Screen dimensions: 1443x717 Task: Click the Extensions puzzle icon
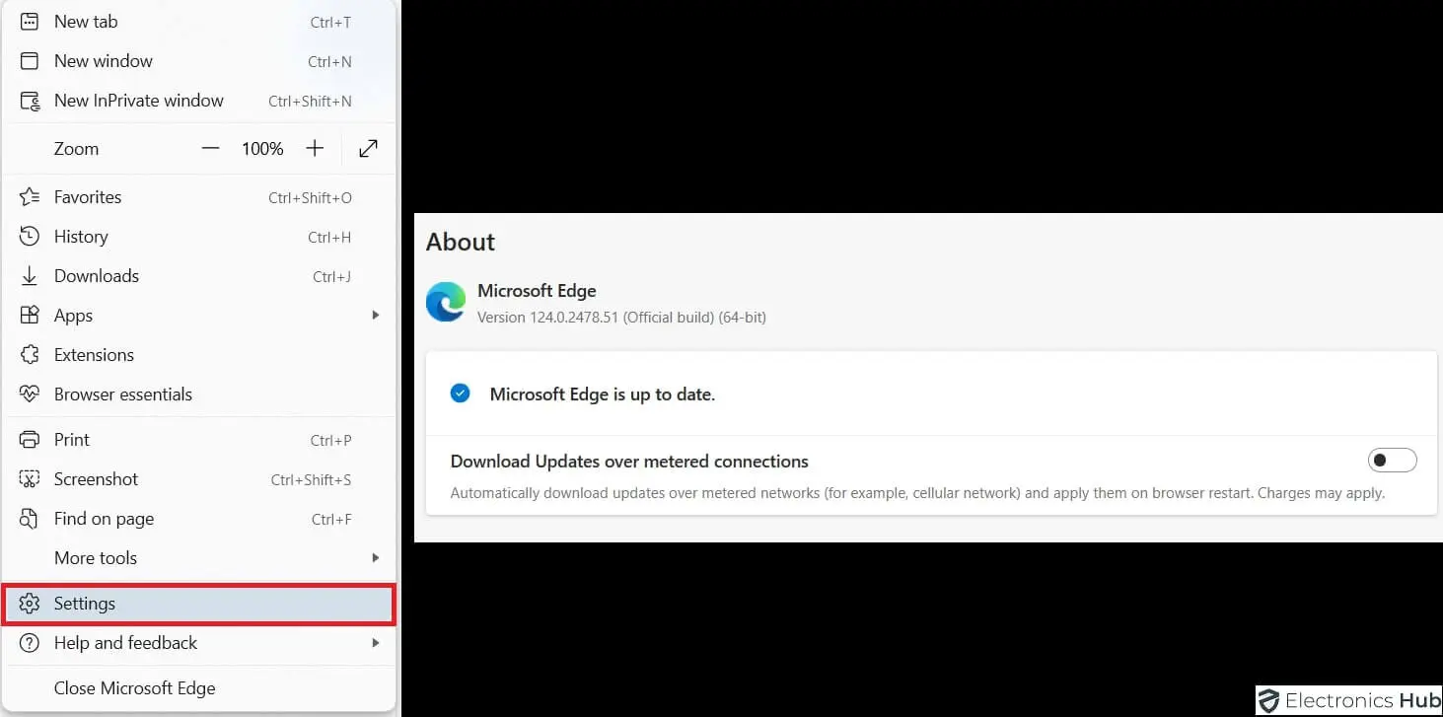(30, 355)
